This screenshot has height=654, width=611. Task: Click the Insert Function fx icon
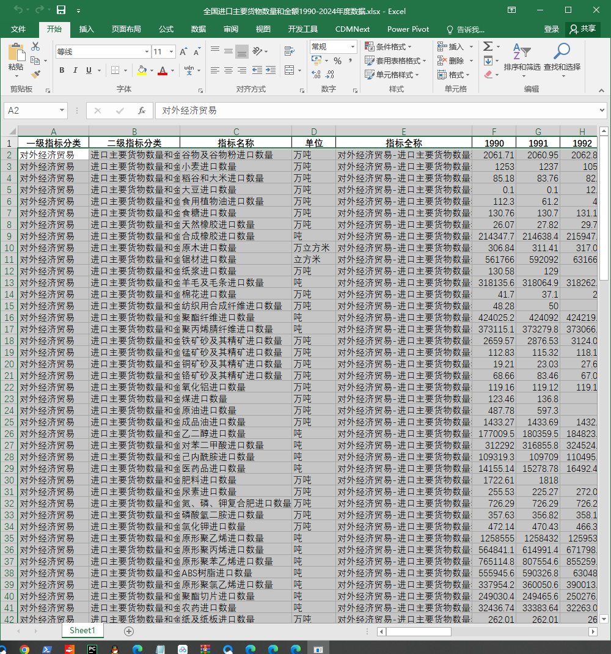142,111
